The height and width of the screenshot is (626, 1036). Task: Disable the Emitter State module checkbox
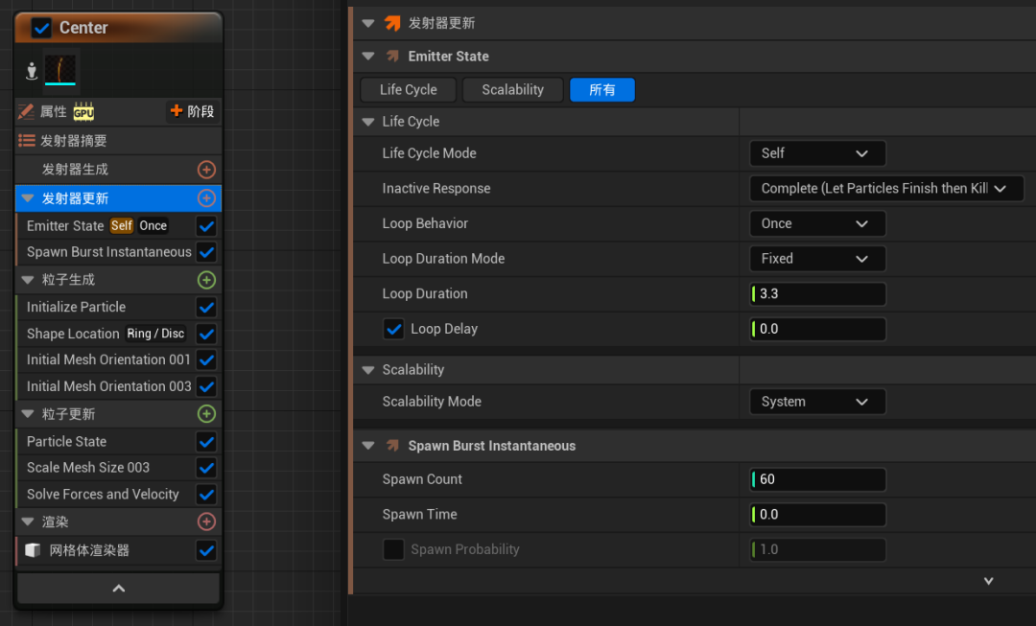206,226
